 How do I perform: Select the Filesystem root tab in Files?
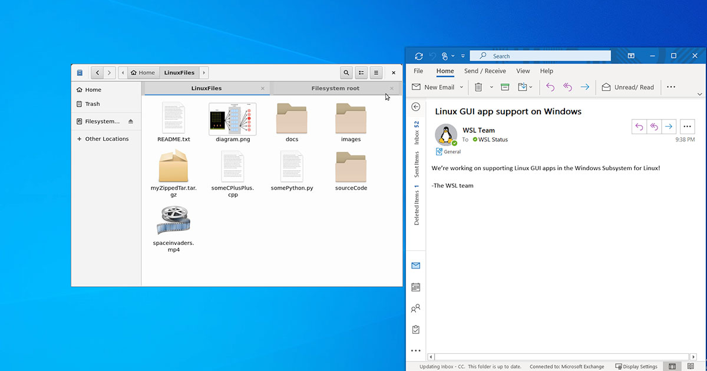coord(336,87)
